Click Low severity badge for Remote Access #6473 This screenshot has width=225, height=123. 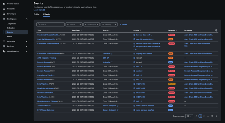(171, 62)
